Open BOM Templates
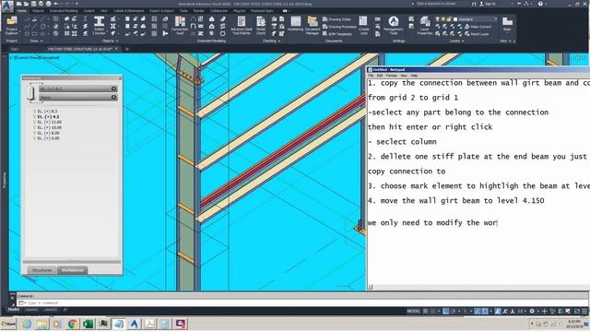The image size is (590, 332). [x=337, y=34]
